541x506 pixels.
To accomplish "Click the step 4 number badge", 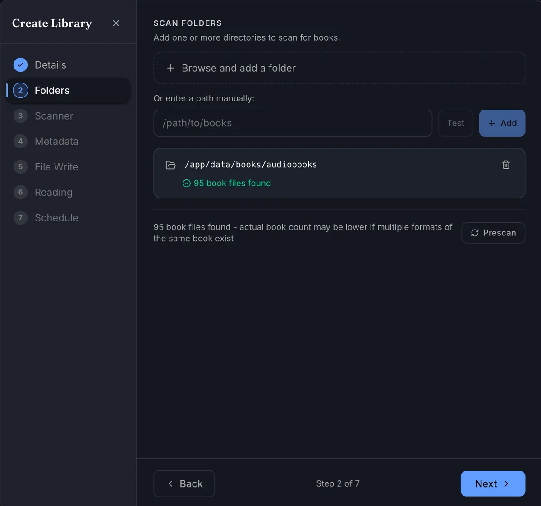I will (20, 141).
